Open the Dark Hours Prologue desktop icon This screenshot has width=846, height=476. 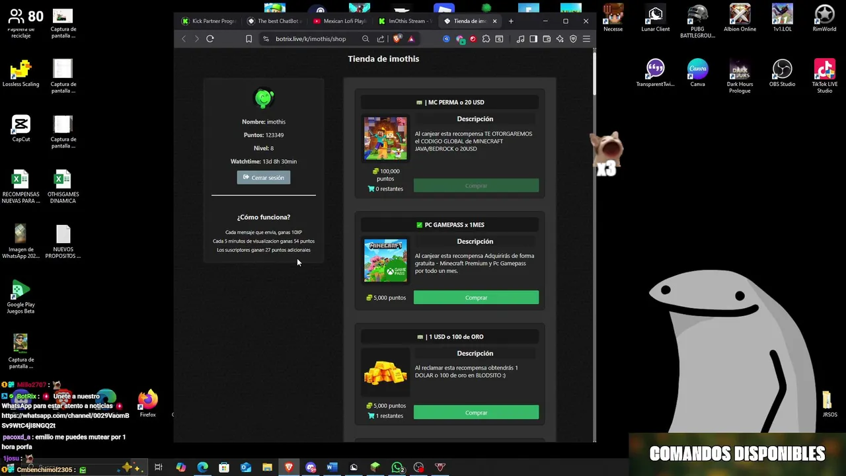tap(740, 76)
